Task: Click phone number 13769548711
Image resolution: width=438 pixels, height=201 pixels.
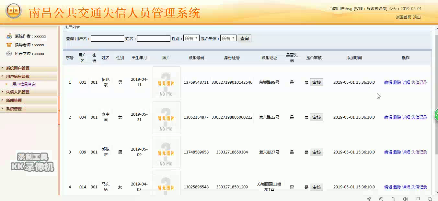Action: (x=196, y=82)
